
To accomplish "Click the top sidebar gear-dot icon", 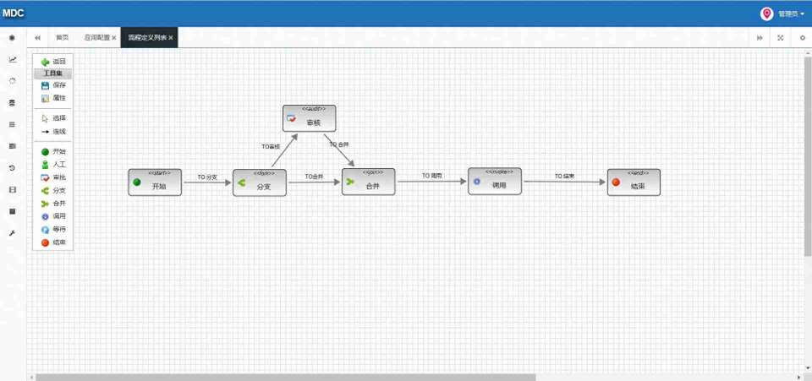I will pos(13,38).
